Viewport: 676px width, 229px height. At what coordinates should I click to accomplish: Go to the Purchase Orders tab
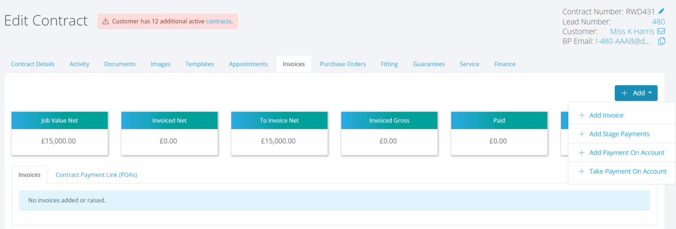(x=342, y=64)
